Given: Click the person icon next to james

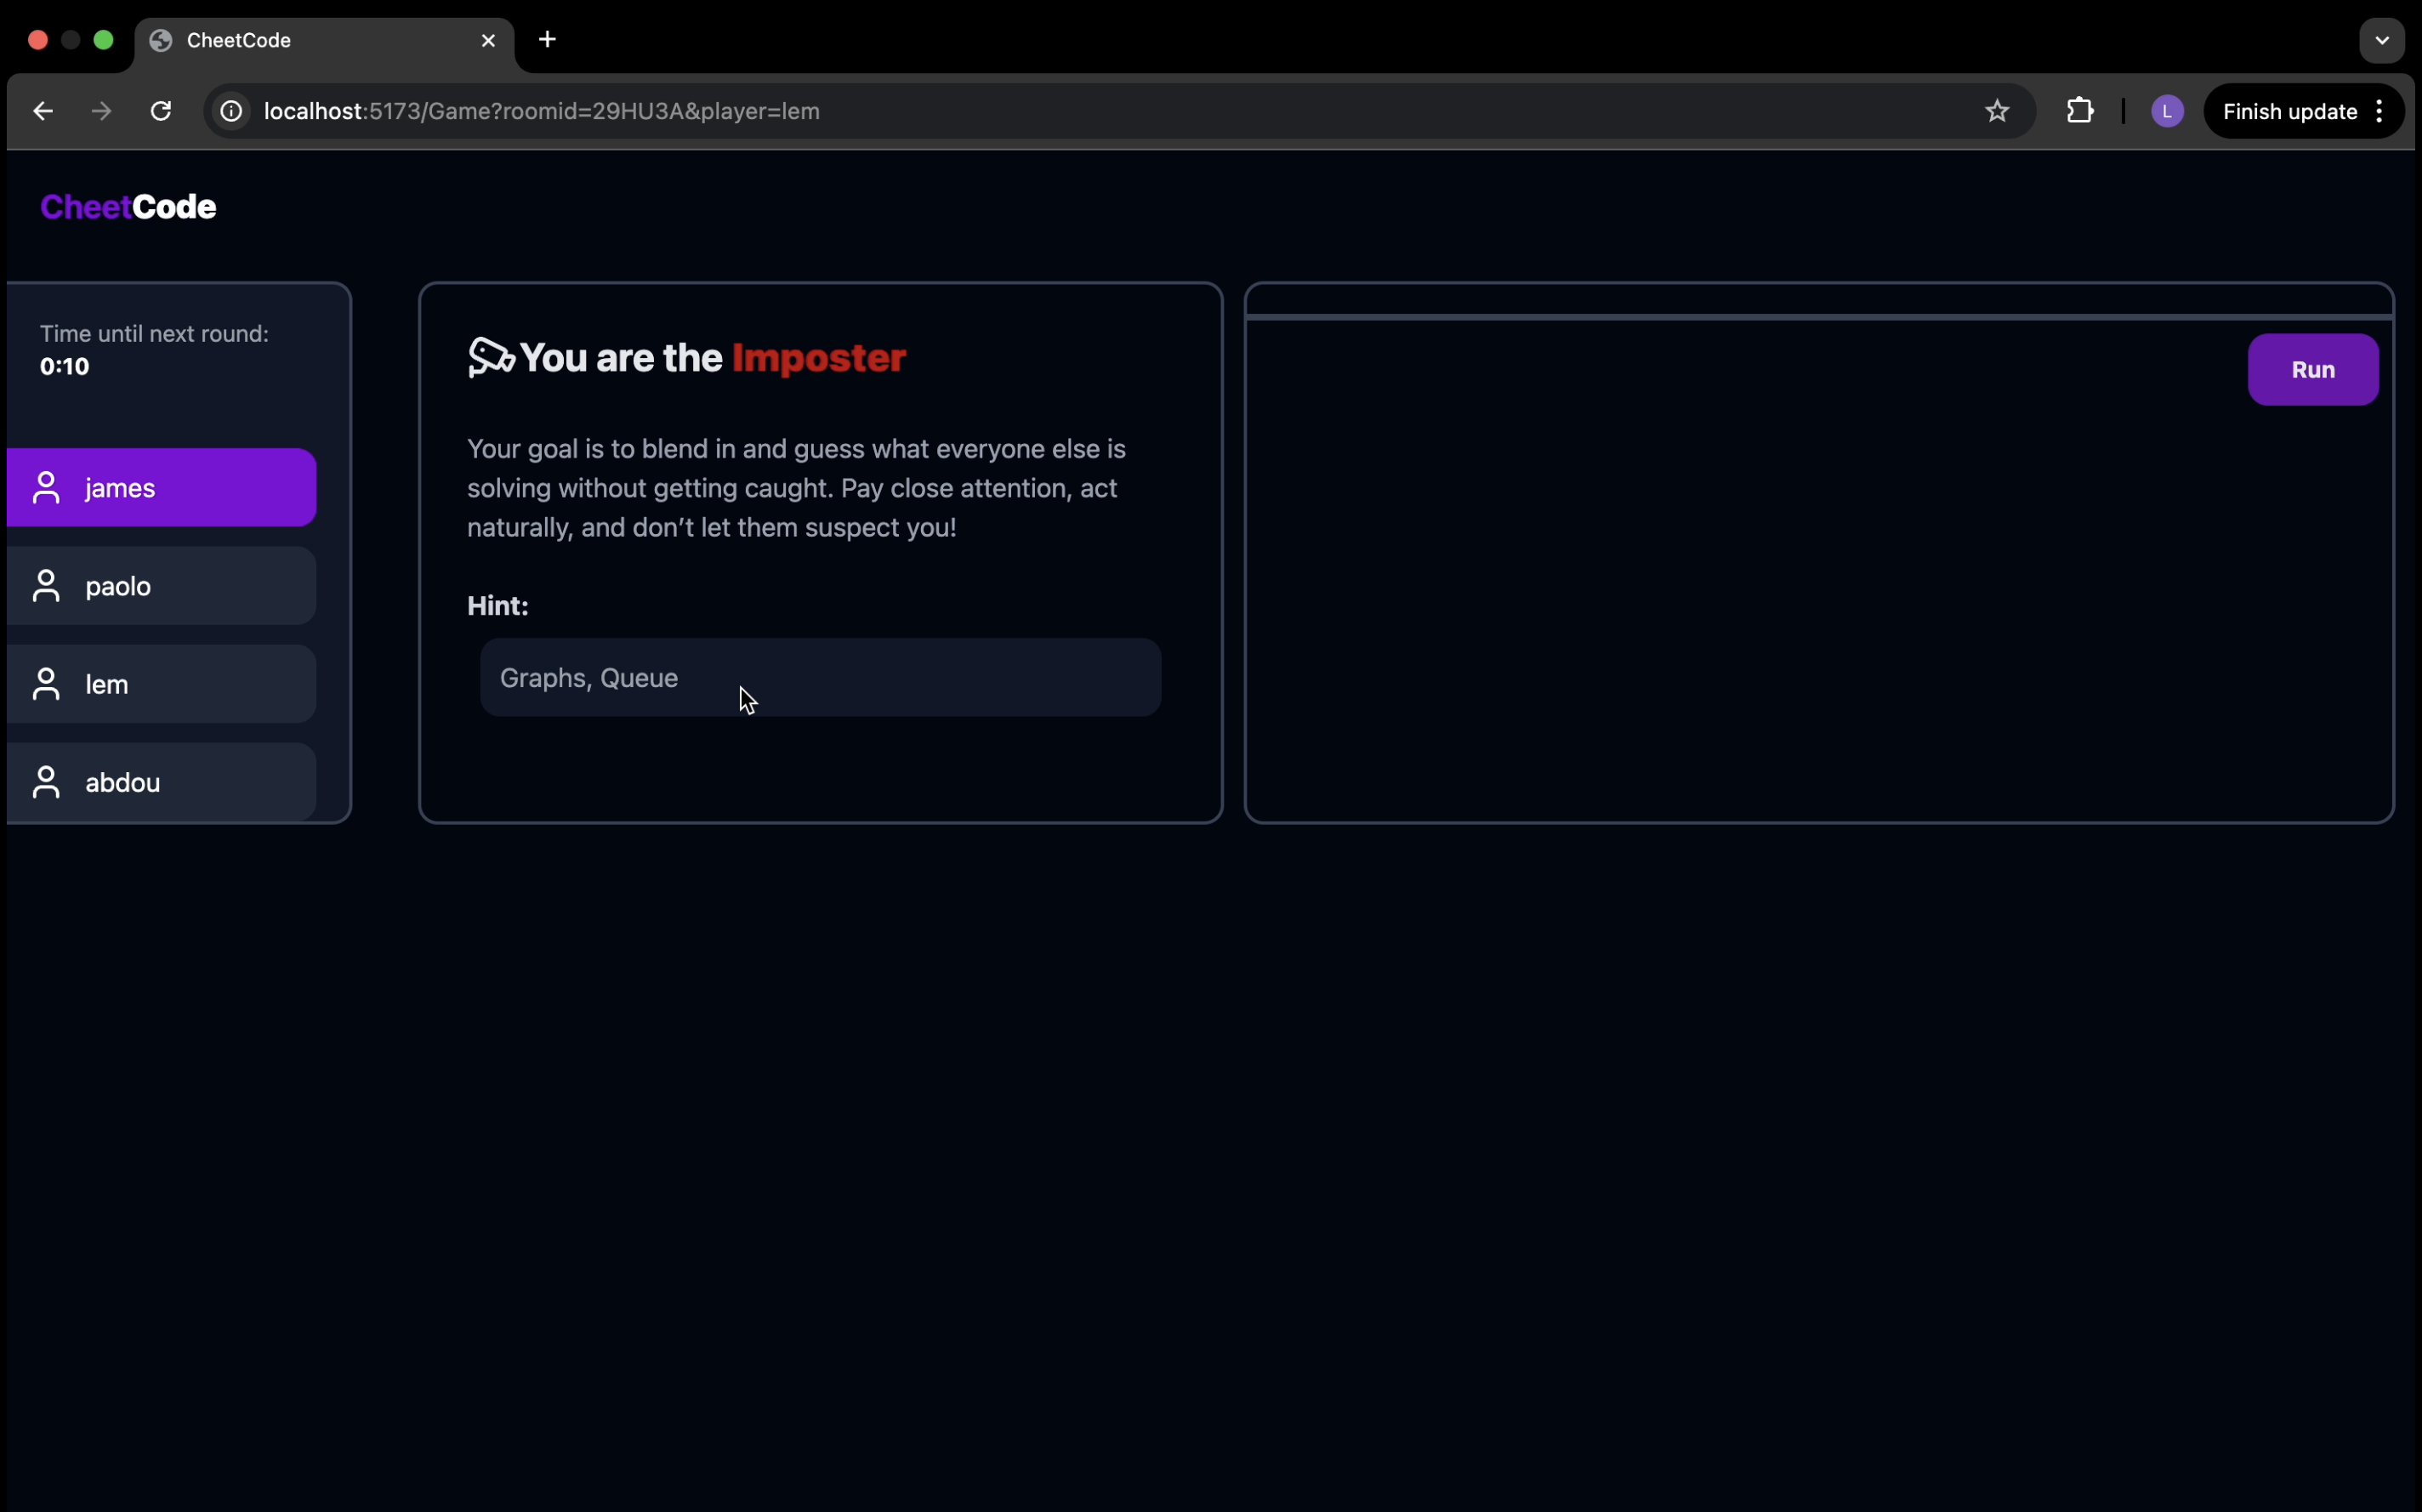Looking at the screenshot, I should [46, 488].
